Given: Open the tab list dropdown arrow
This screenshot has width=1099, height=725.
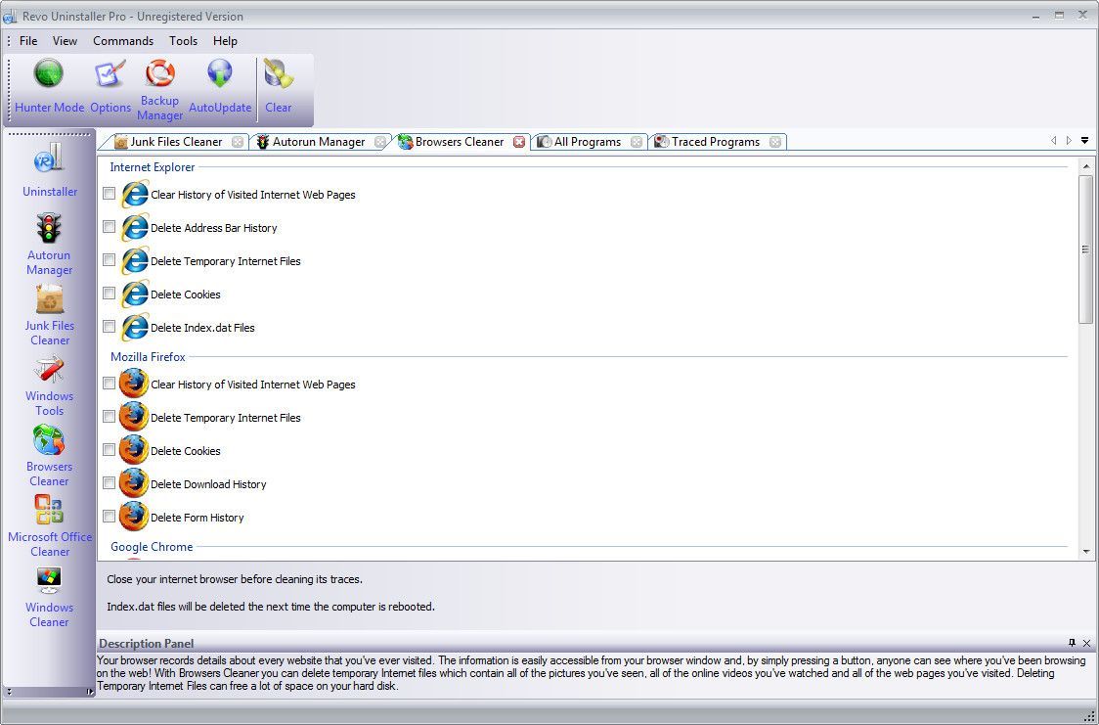Looking at the screenshot, I should pyautogui.click(x=1084, y=140).
